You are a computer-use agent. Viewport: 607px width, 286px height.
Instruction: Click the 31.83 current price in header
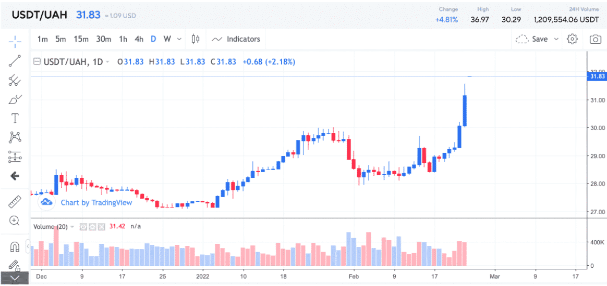88,15
